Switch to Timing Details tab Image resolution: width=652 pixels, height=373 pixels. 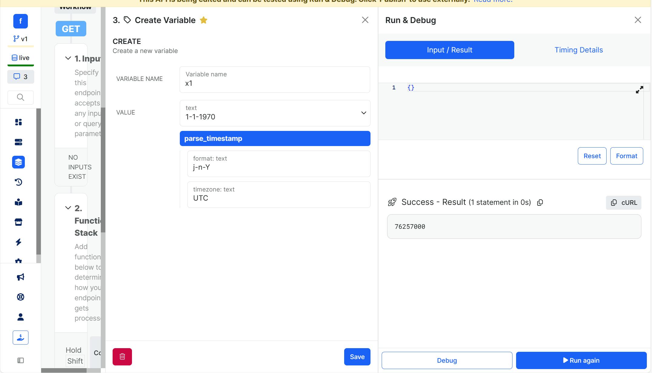[578, 50]
